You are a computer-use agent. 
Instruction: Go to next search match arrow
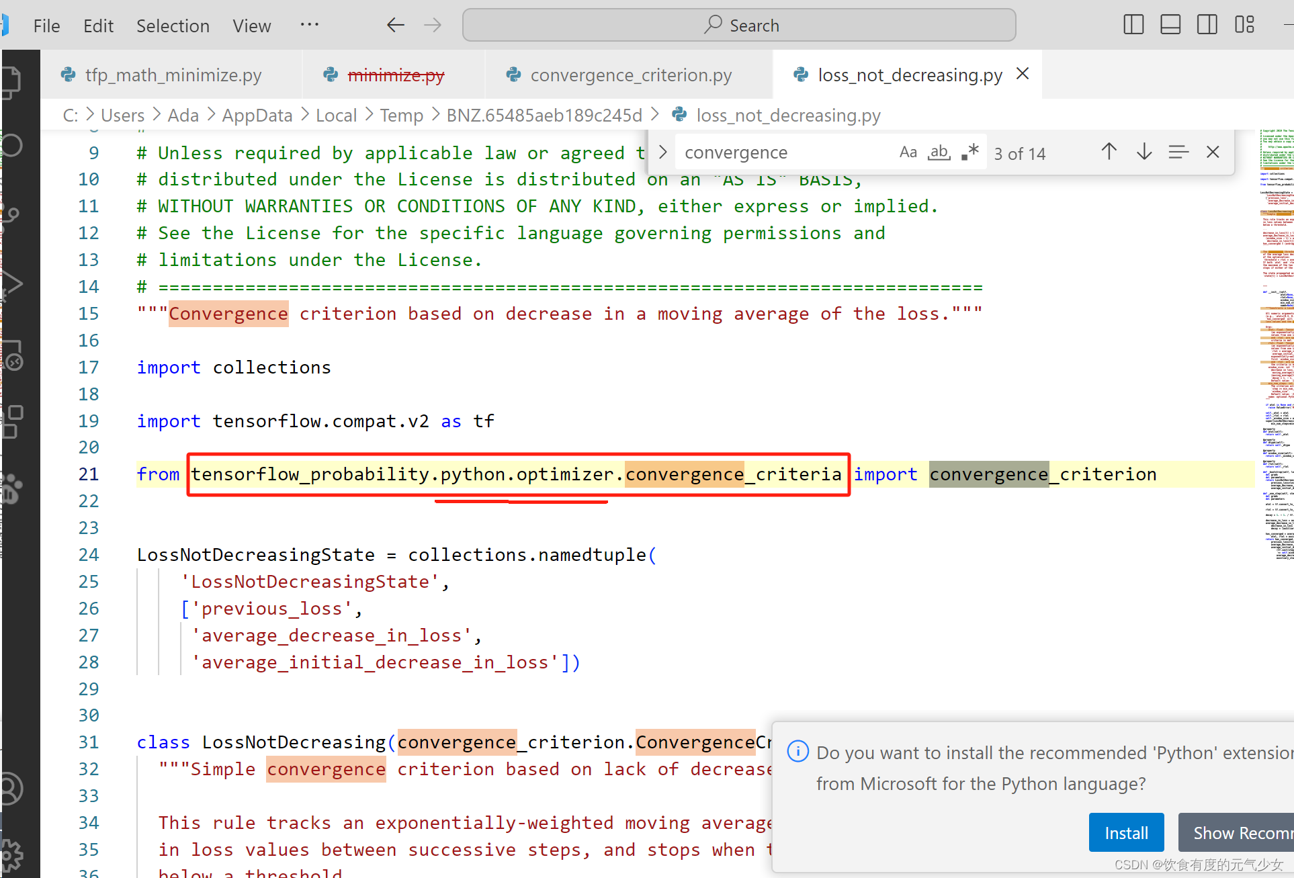[x=1144, y=152]
